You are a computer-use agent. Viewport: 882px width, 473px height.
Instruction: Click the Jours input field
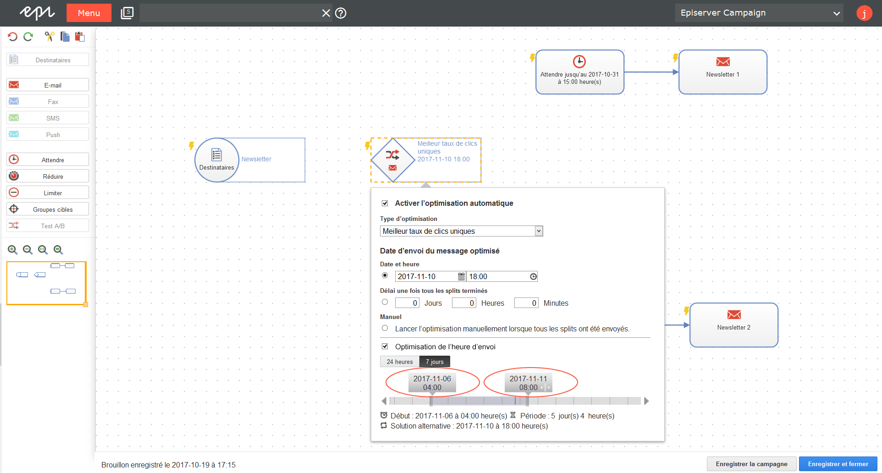point(407,303)
